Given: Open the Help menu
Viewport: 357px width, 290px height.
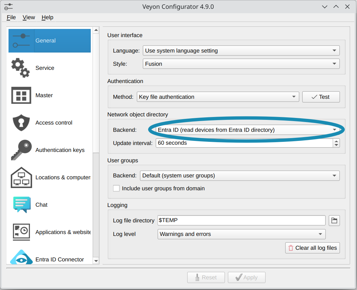Looking at the screenshot, I should pos(47,17).
